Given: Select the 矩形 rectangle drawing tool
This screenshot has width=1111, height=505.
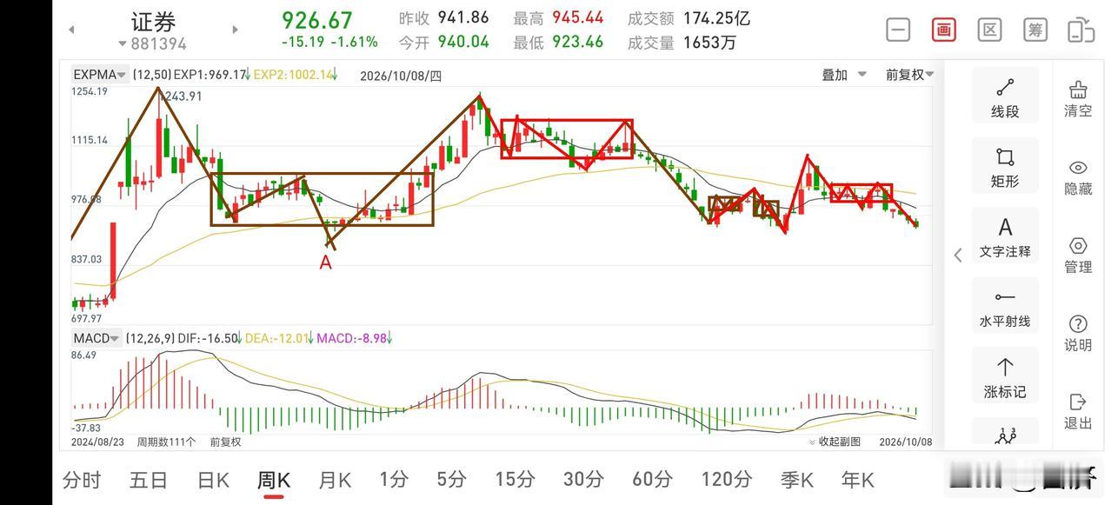Looking at the screenshot, I should (x=1005, y=165).
